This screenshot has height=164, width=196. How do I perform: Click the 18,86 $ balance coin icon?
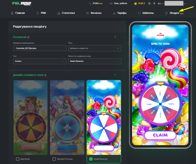tap(136, 3)
